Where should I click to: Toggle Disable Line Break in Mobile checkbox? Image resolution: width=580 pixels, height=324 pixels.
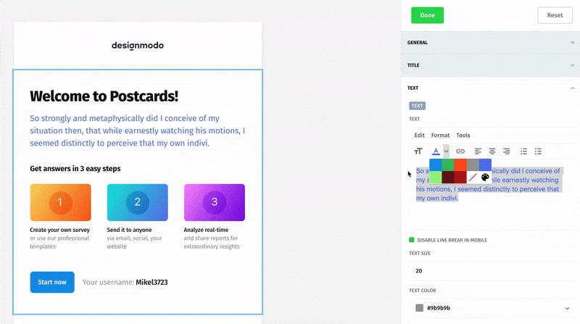tap(411, 240)
